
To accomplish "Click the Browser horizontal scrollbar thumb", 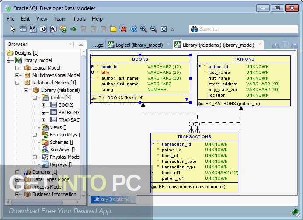I will point(37,202).
